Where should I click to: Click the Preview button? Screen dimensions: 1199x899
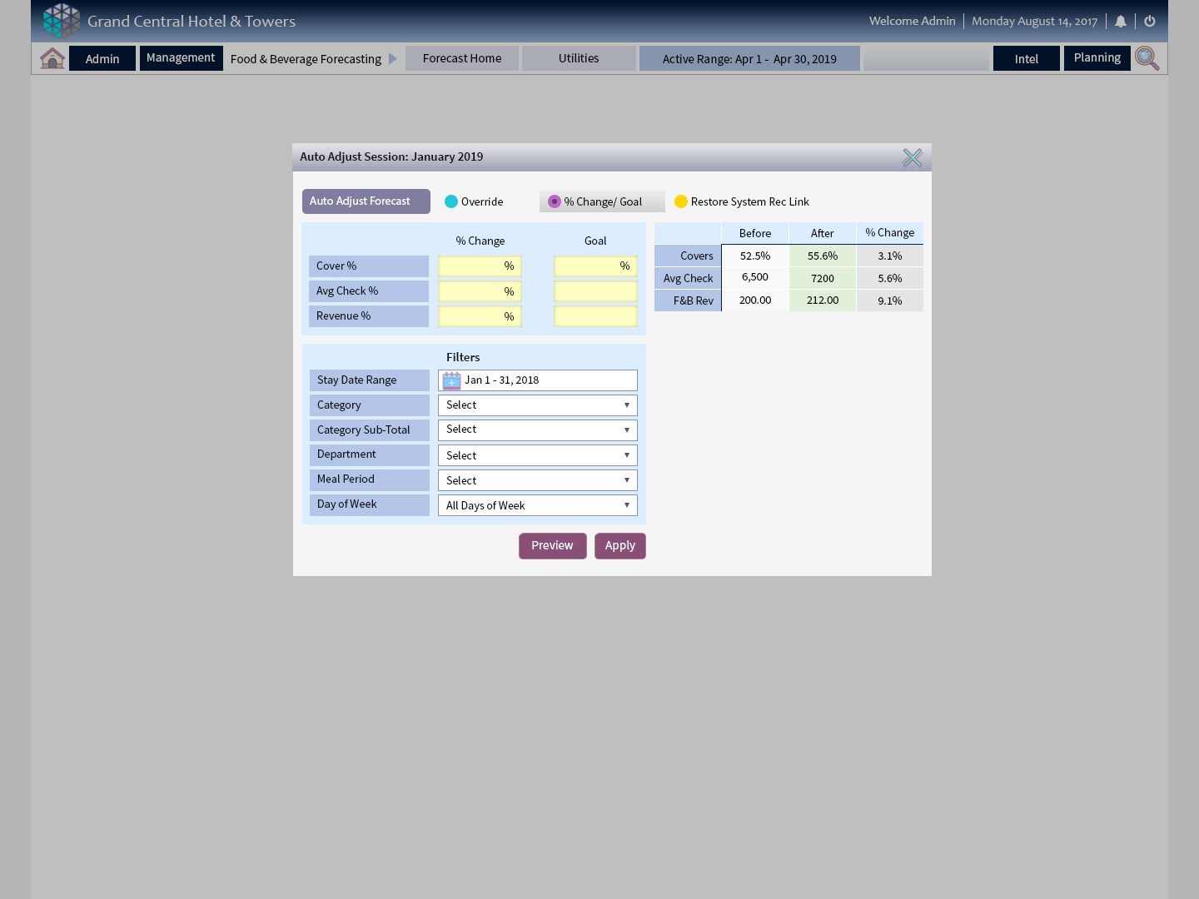(x=552, y=546)
